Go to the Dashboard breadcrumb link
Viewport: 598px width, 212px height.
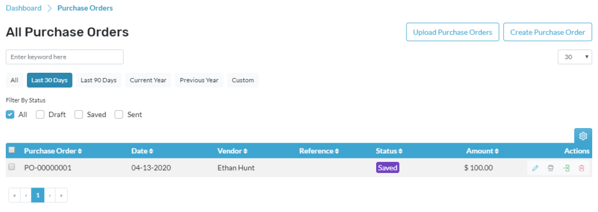(23, 8)
